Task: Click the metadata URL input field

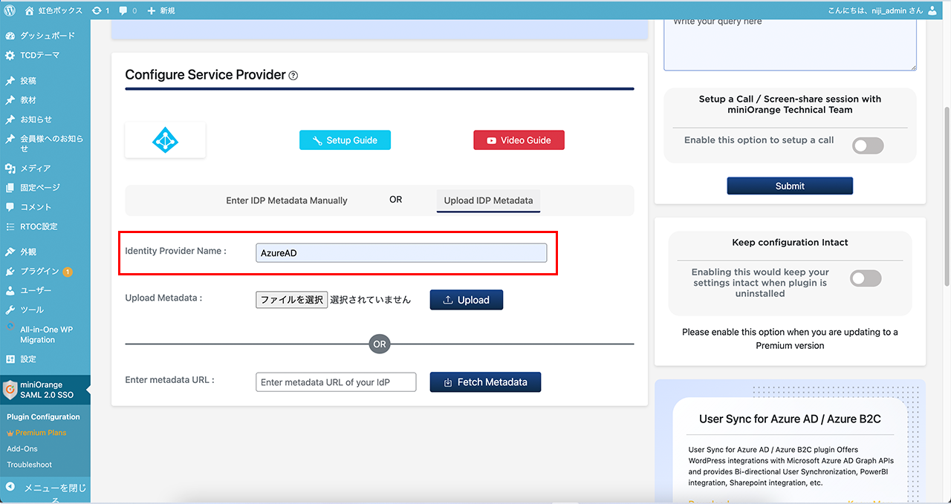Action: (336, 382)
